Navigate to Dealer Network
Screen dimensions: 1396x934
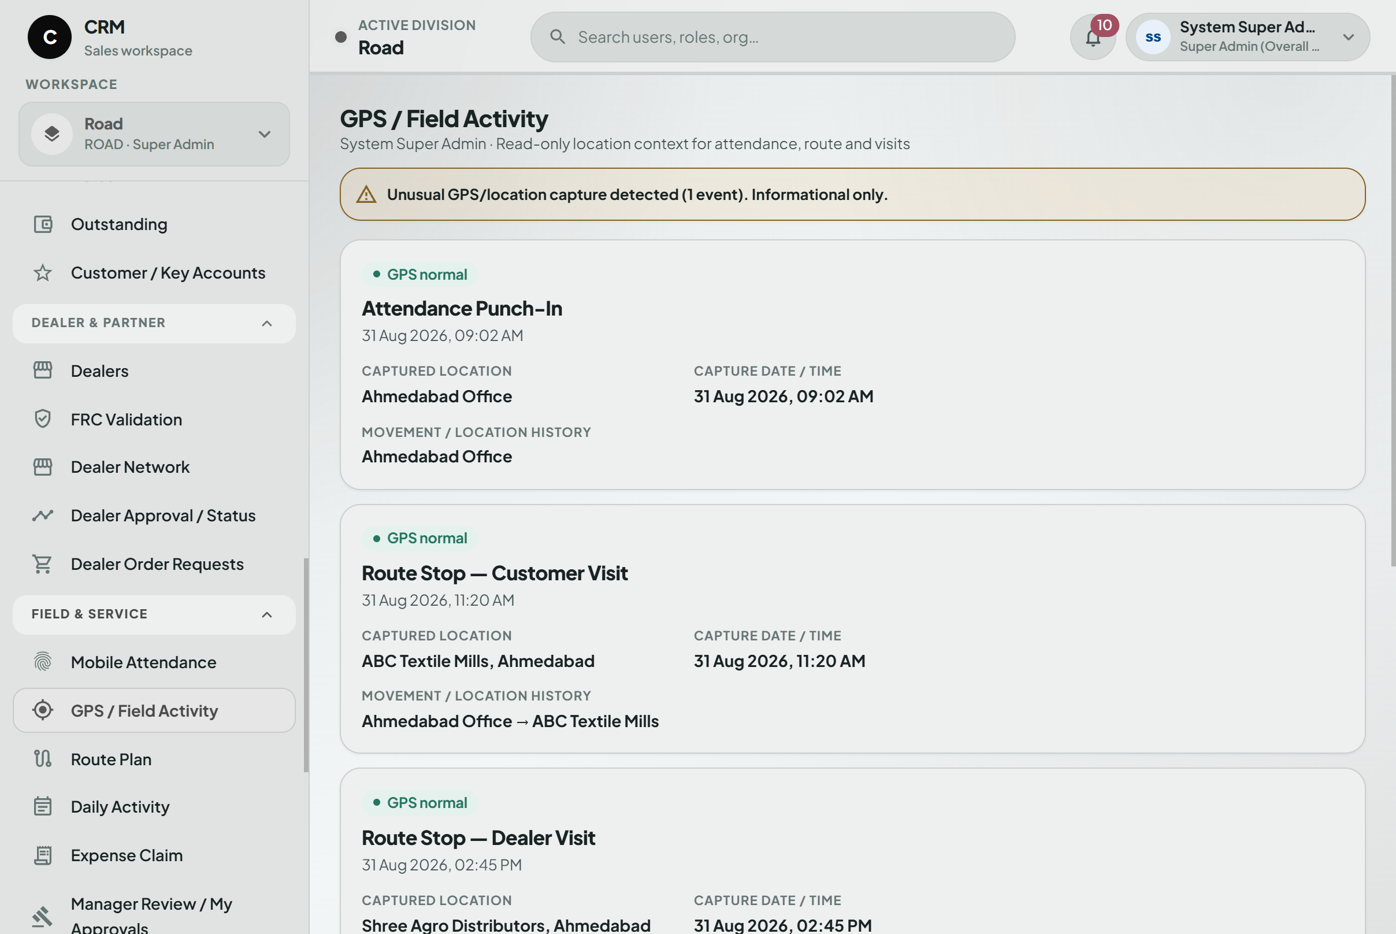tap(154, 467)
